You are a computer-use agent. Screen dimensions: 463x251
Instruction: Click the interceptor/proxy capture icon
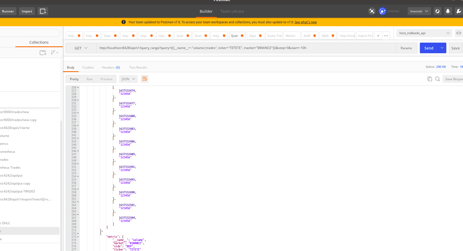coord(372,11)
